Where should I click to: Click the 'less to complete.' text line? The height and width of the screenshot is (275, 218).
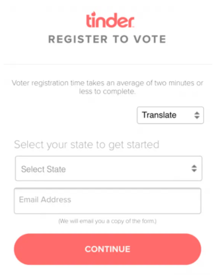(107, 91)
